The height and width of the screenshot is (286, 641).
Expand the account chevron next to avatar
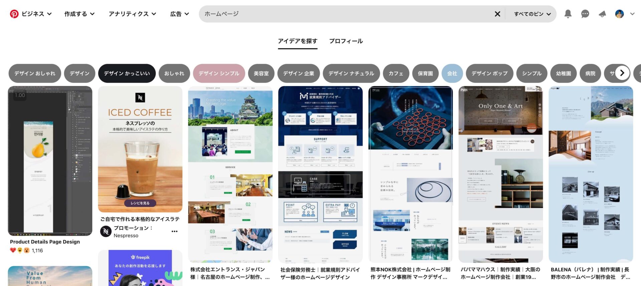click(x=632, y=14)
